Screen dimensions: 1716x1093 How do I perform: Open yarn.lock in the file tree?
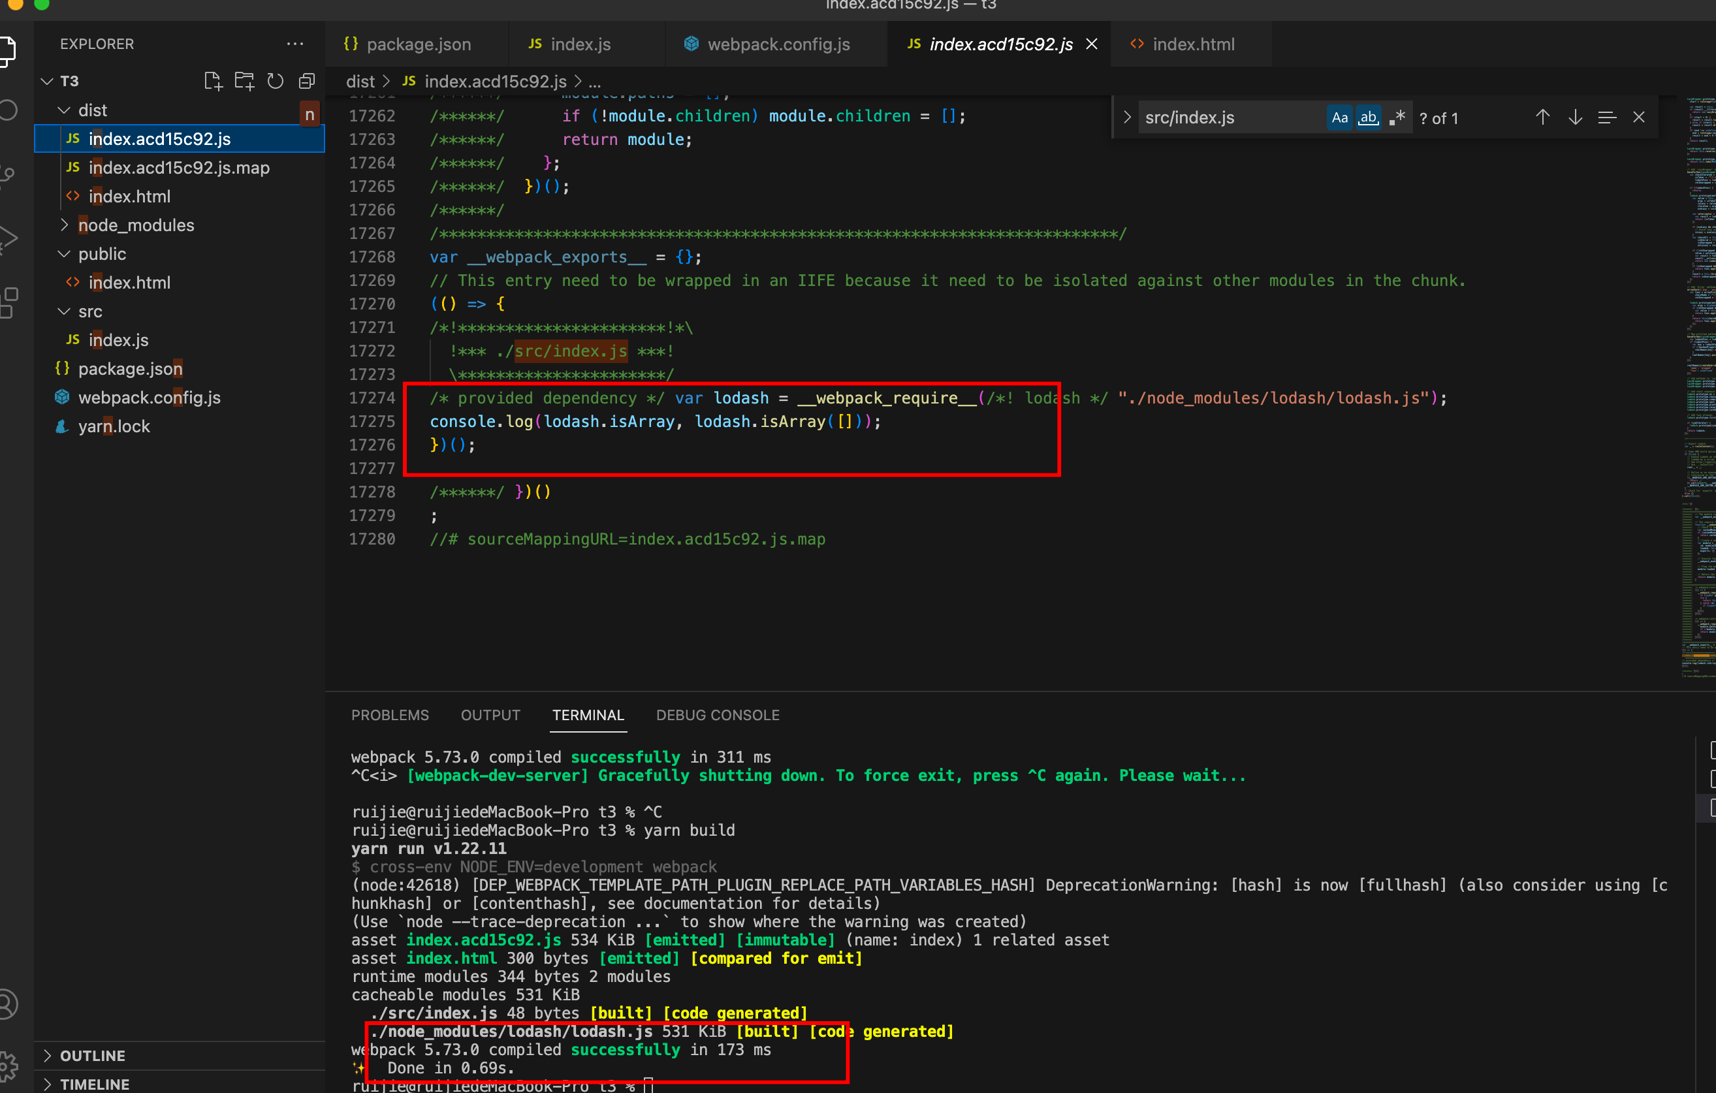click(180, 426)
